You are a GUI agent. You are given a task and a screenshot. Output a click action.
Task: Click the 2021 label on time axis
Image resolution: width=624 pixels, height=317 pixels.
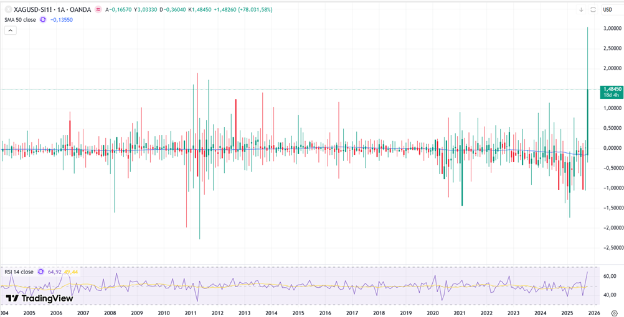[459, 313]
